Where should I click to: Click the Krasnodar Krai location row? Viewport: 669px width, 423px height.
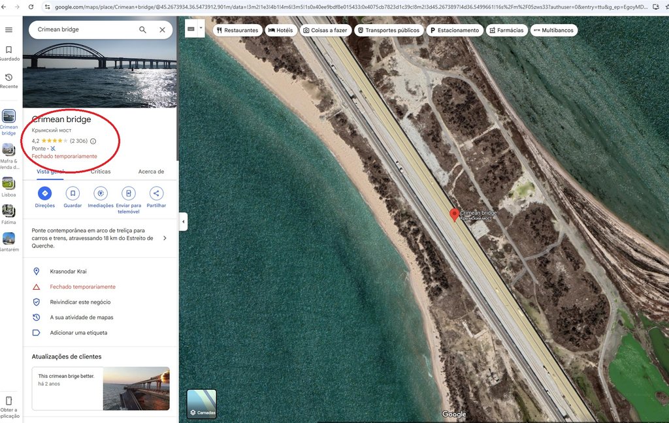[100, 272]
